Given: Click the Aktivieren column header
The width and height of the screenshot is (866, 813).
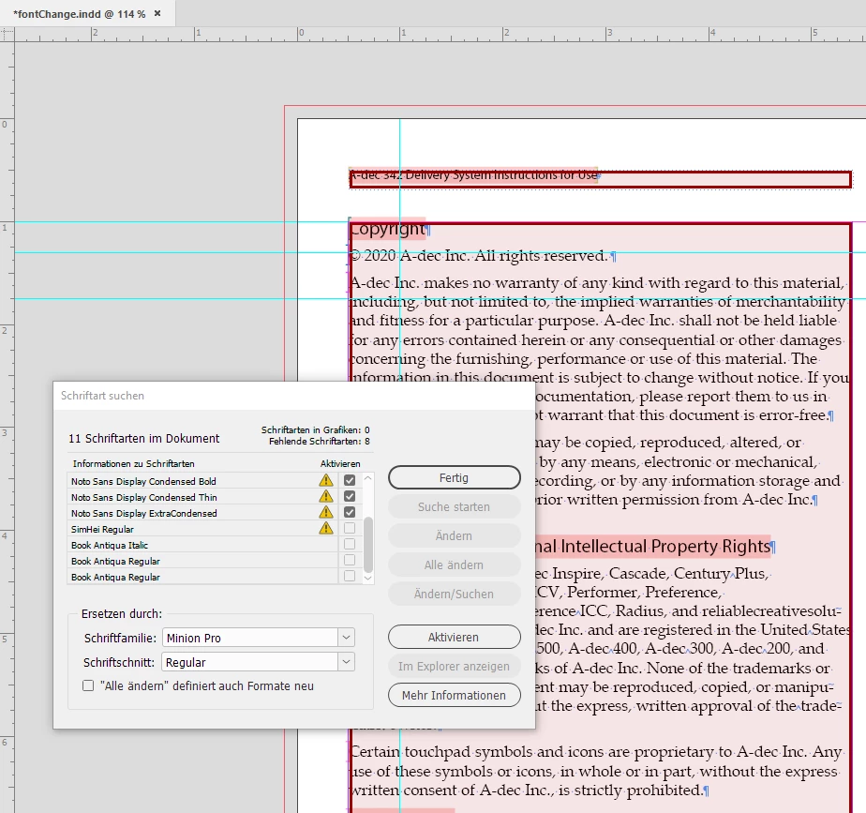Looking at the screenshot, I should [340, 464].
